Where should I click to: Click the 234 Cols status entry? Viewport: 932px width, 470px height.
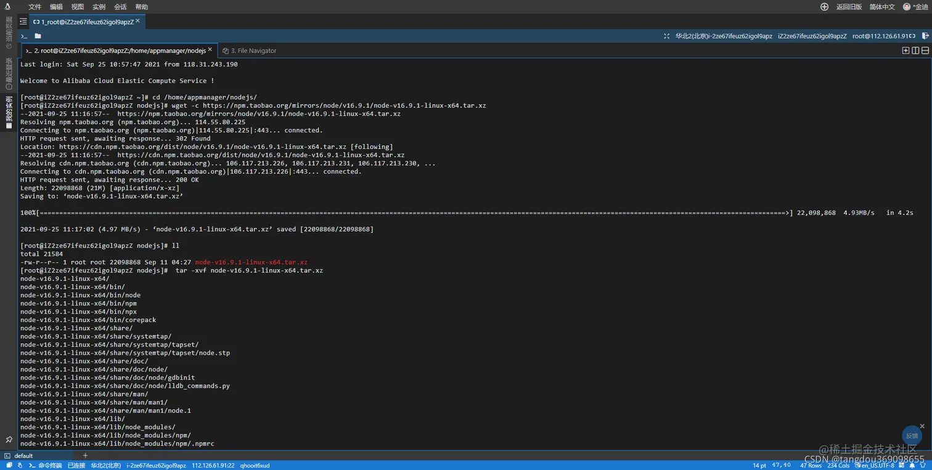pos(838,466)
